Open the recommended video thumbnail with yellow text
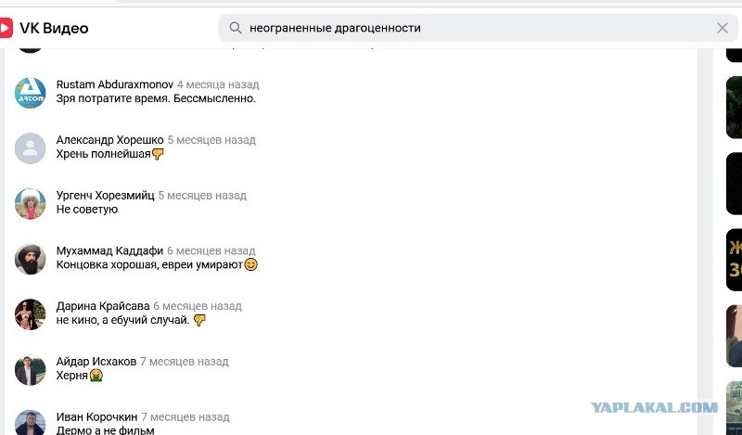 pyautogui.click(x=734, y=260)
